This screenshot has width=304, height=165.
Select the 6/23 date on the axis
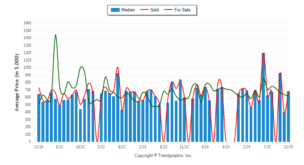(163, 147)
